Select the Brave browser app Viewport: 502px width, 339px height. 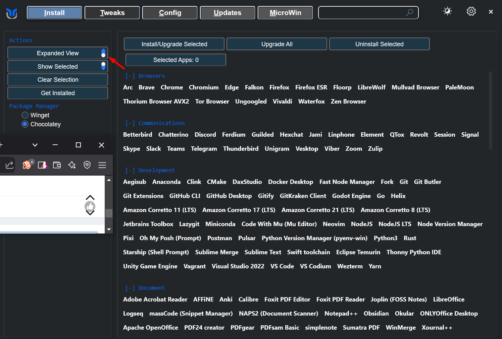[x=147, y=87]
